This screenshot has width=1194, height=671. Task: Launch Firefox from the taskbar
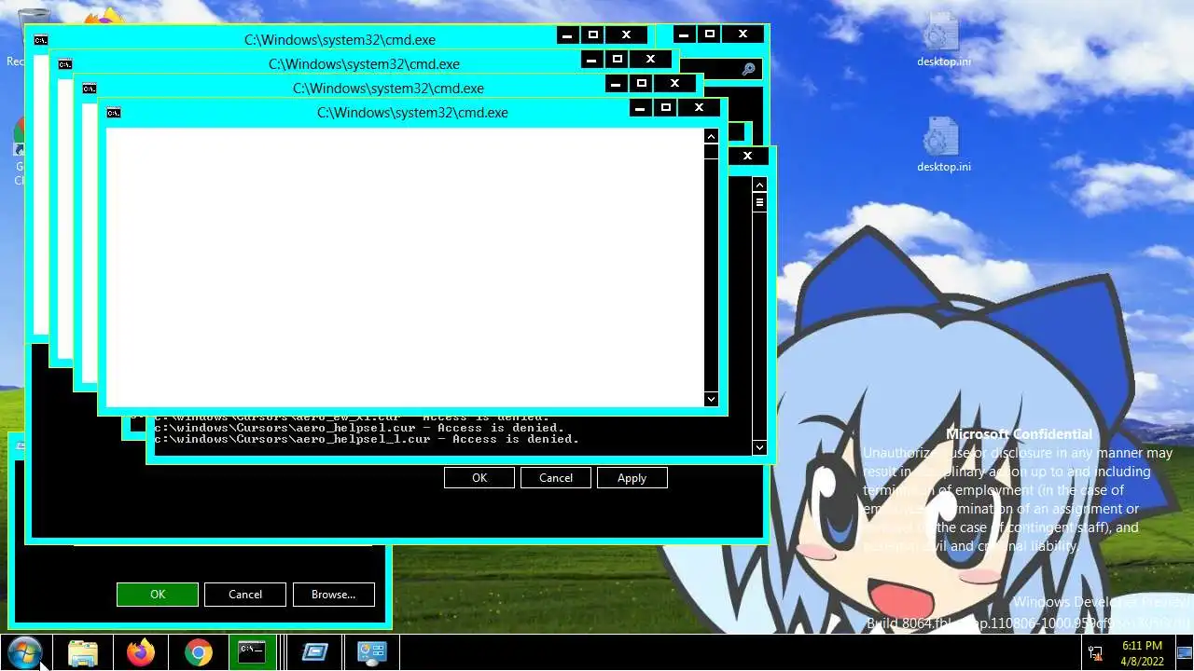pos(141,652)
